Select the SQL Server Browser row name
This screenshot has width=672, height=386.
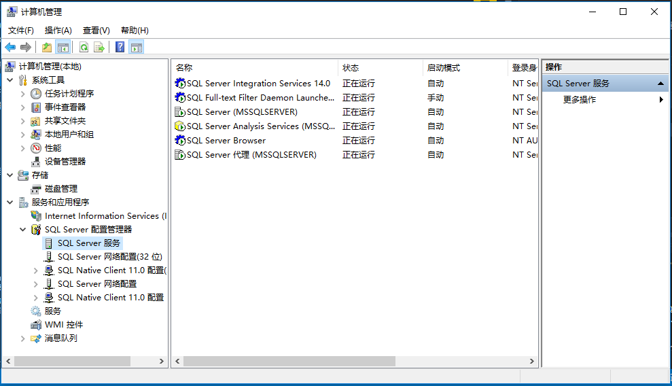point(226,141)
